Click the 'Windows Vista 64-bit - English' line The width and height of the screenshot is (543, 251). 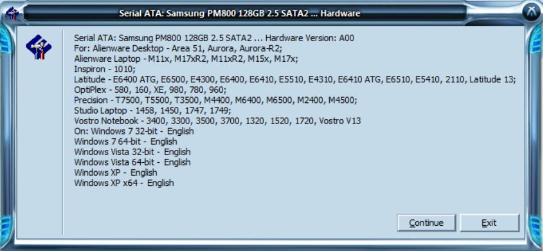tap(133, 162)
